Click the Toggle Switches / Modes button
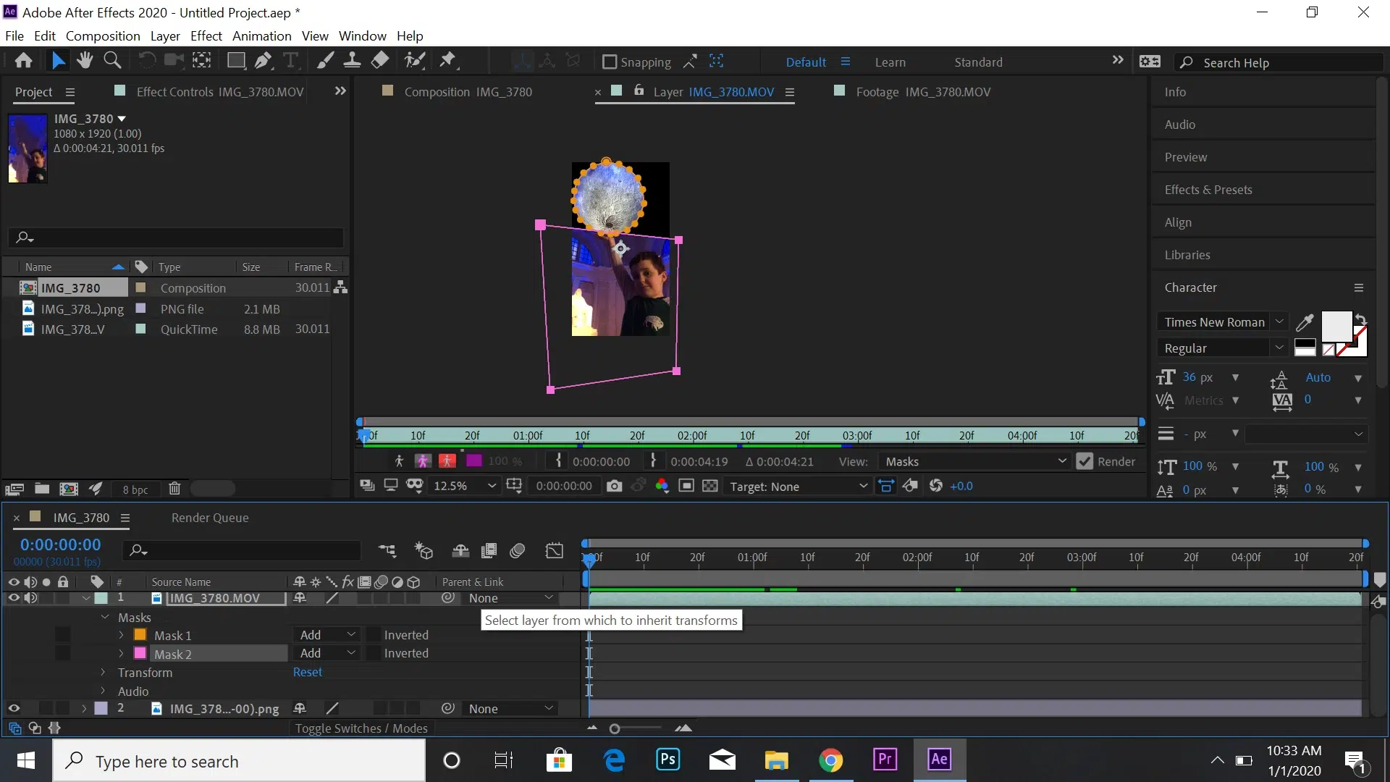Screen dimensions: 1390x782 coord(361,729)
